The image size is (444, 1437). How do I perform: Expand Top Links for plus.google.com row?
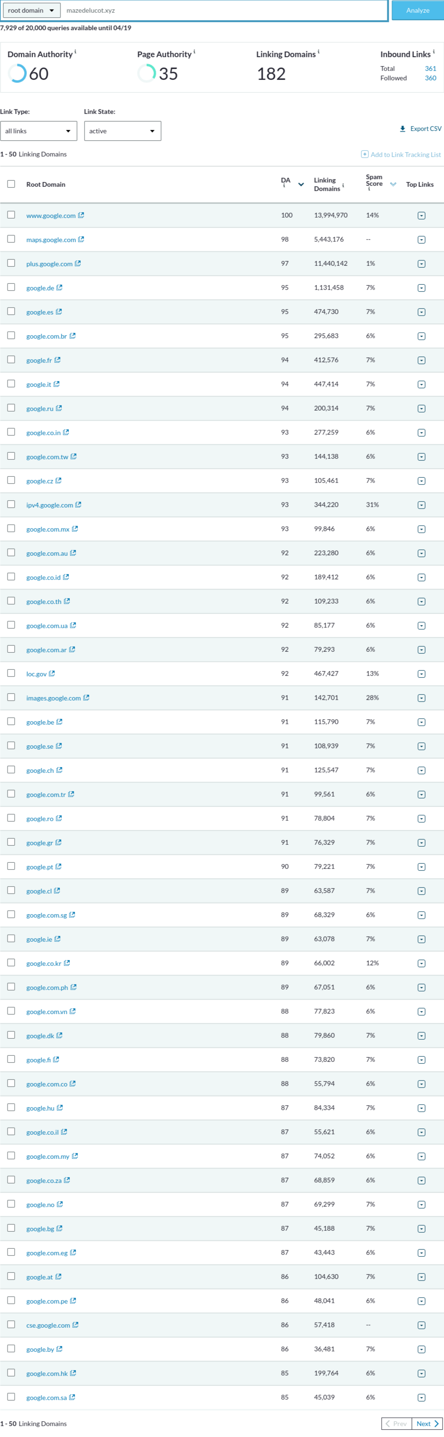(421, 264)
